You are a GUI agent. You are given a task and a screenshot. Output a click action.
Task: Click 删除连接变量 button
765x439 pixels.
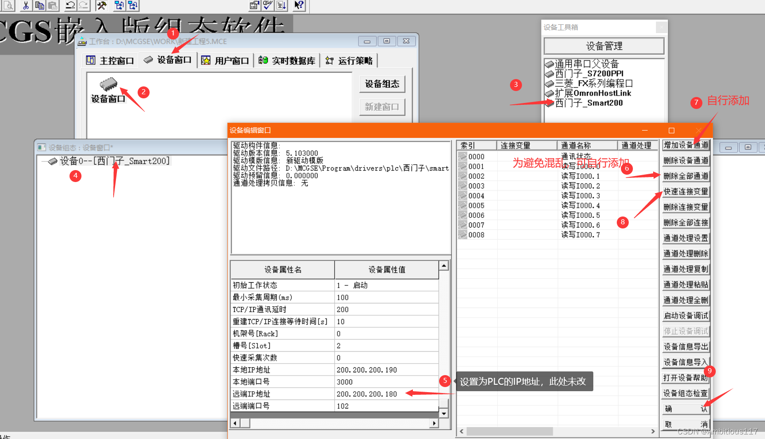(x=686, y=207)
